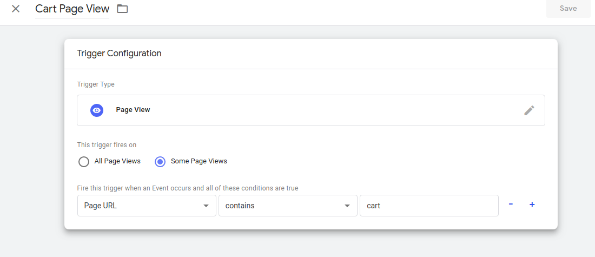This screenshot has width=595, height=257.
Task: Click the Page View trigger type box
Action: pos(310,110)
